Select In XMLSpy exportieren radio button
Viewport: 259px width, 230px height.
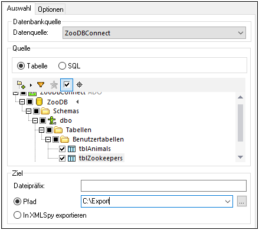click(17, 215)
